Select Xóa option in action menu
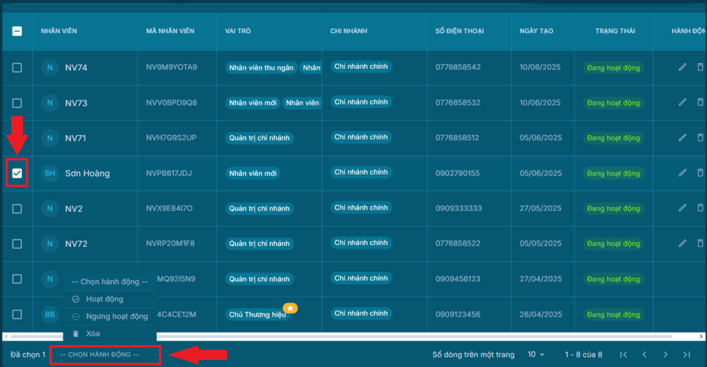Image resolution: width=707 pixels, height=367 pixels. point(93,334)
